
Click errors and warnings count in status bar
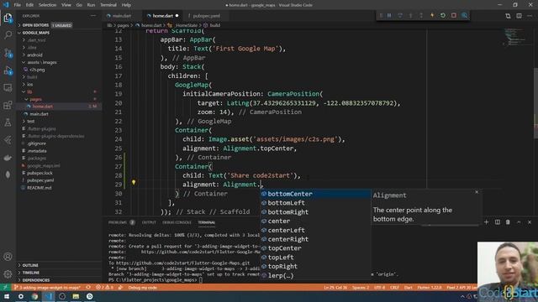point(104,288)
